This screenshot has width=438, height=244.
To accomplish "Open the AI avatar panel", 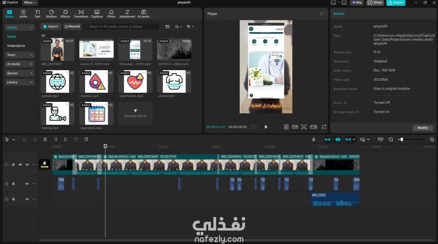I will click(144, 14).
